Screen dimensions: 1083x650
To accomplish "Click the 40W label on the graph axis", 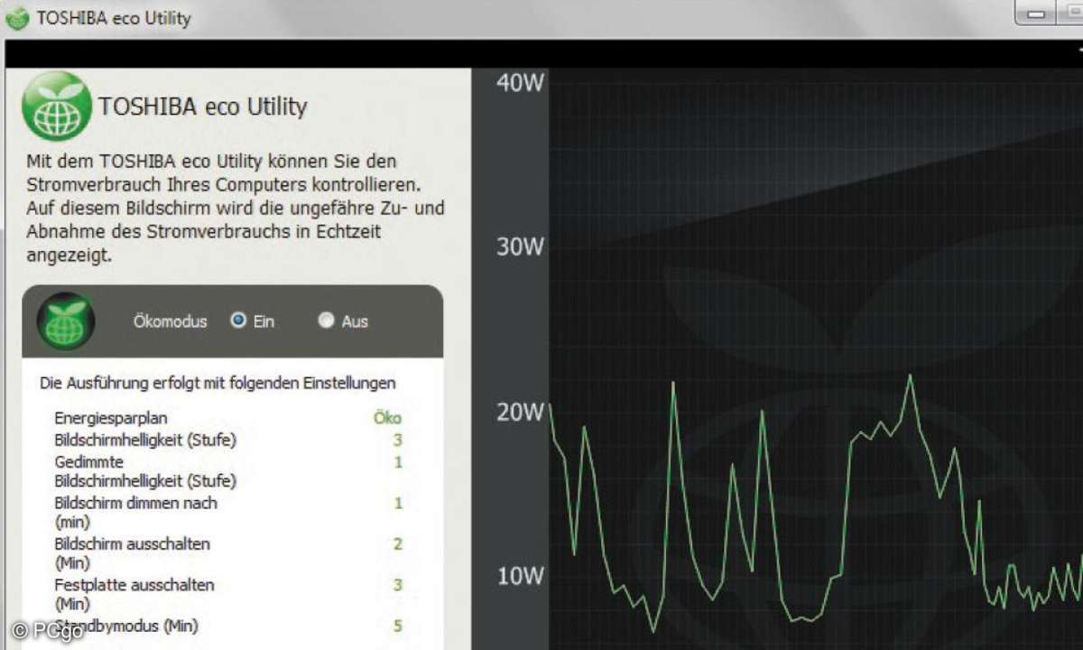I will (x=521, y=83).
